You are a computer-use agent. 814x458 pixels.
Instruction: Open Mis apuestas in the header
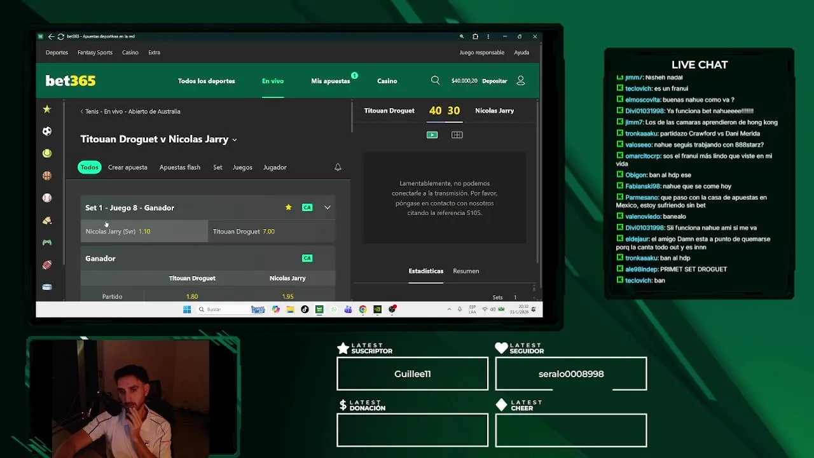(331, 81)
